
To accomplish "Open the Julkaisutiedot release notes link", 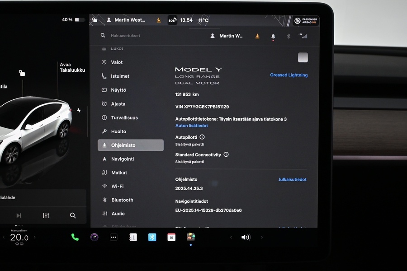I will (x=292, y=179).
